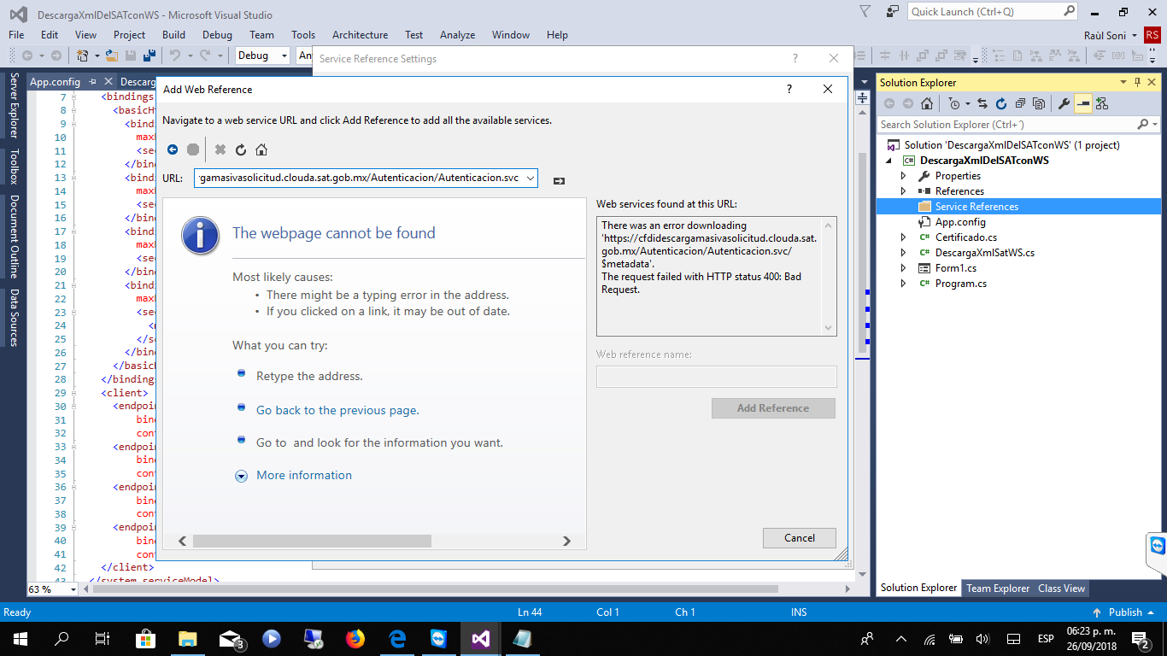The width and height of the screenshot is (1167, 656).
Task: Click the notifications filter flag icon
Action: coord(865,11)
